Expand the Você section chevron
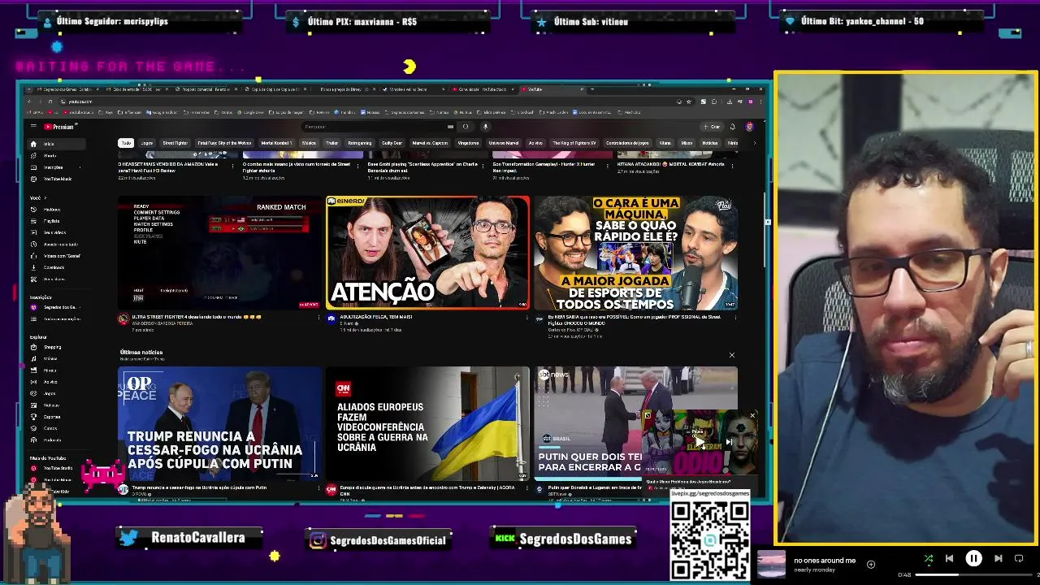The height and width of the screenshot is (585, 1040). pos(45,197)
